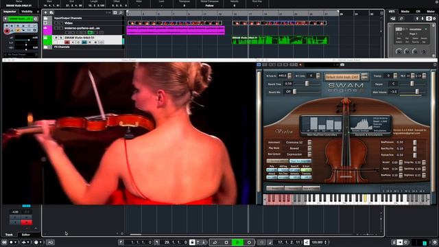
Task: Mute the invierno-porteno audio track
Action: pyautogui.click(x=56, y=28)
